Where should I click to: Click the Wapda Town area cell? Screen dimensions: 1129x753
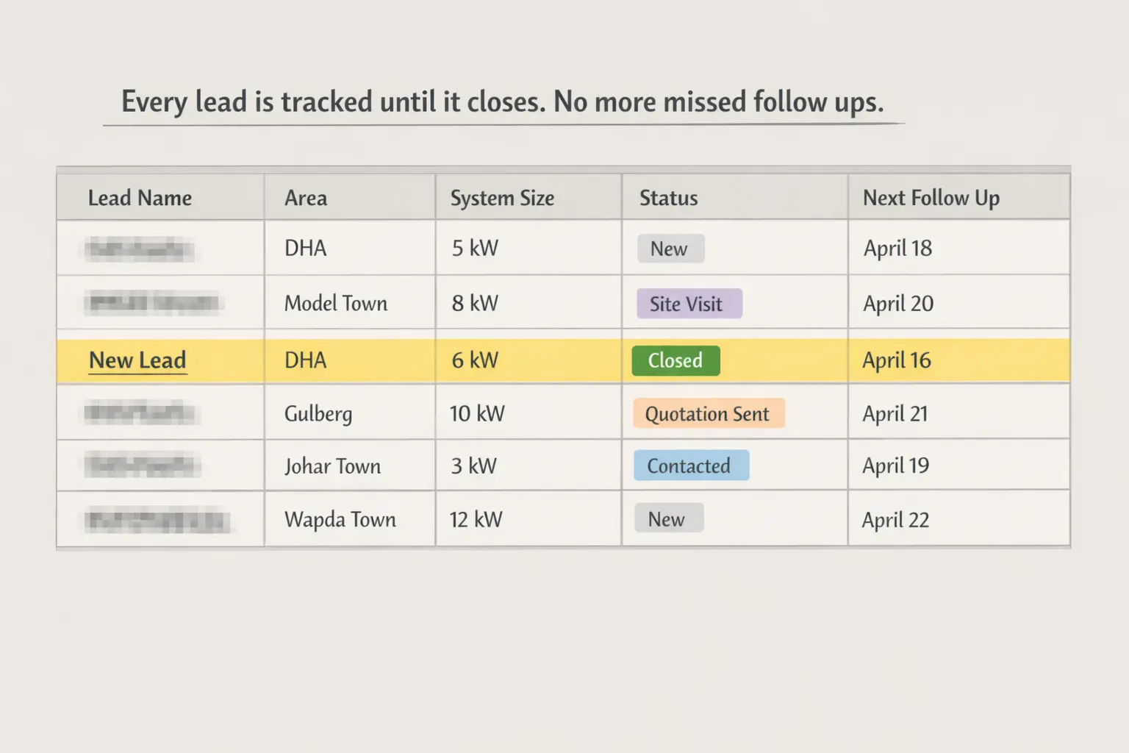[x=340, y=520]
